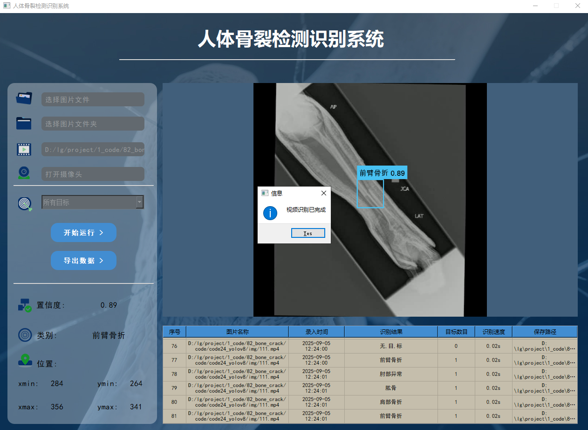Minimize the main window
The image size is (588, 430).
[535, 6]
